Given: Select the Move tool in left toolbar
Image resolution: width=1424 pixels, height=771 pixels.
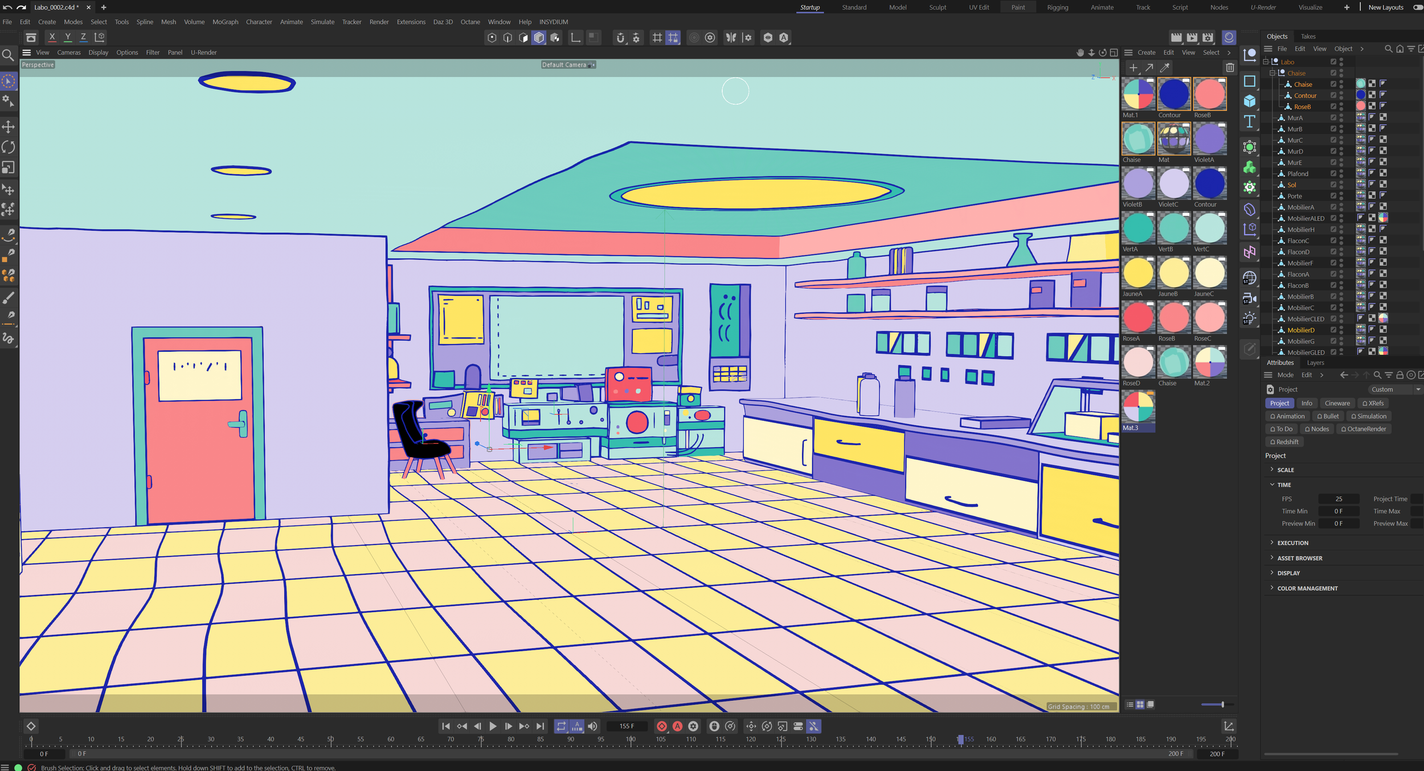Looking at the screenshot, I should pyautogui.click(x=9, y=126).
